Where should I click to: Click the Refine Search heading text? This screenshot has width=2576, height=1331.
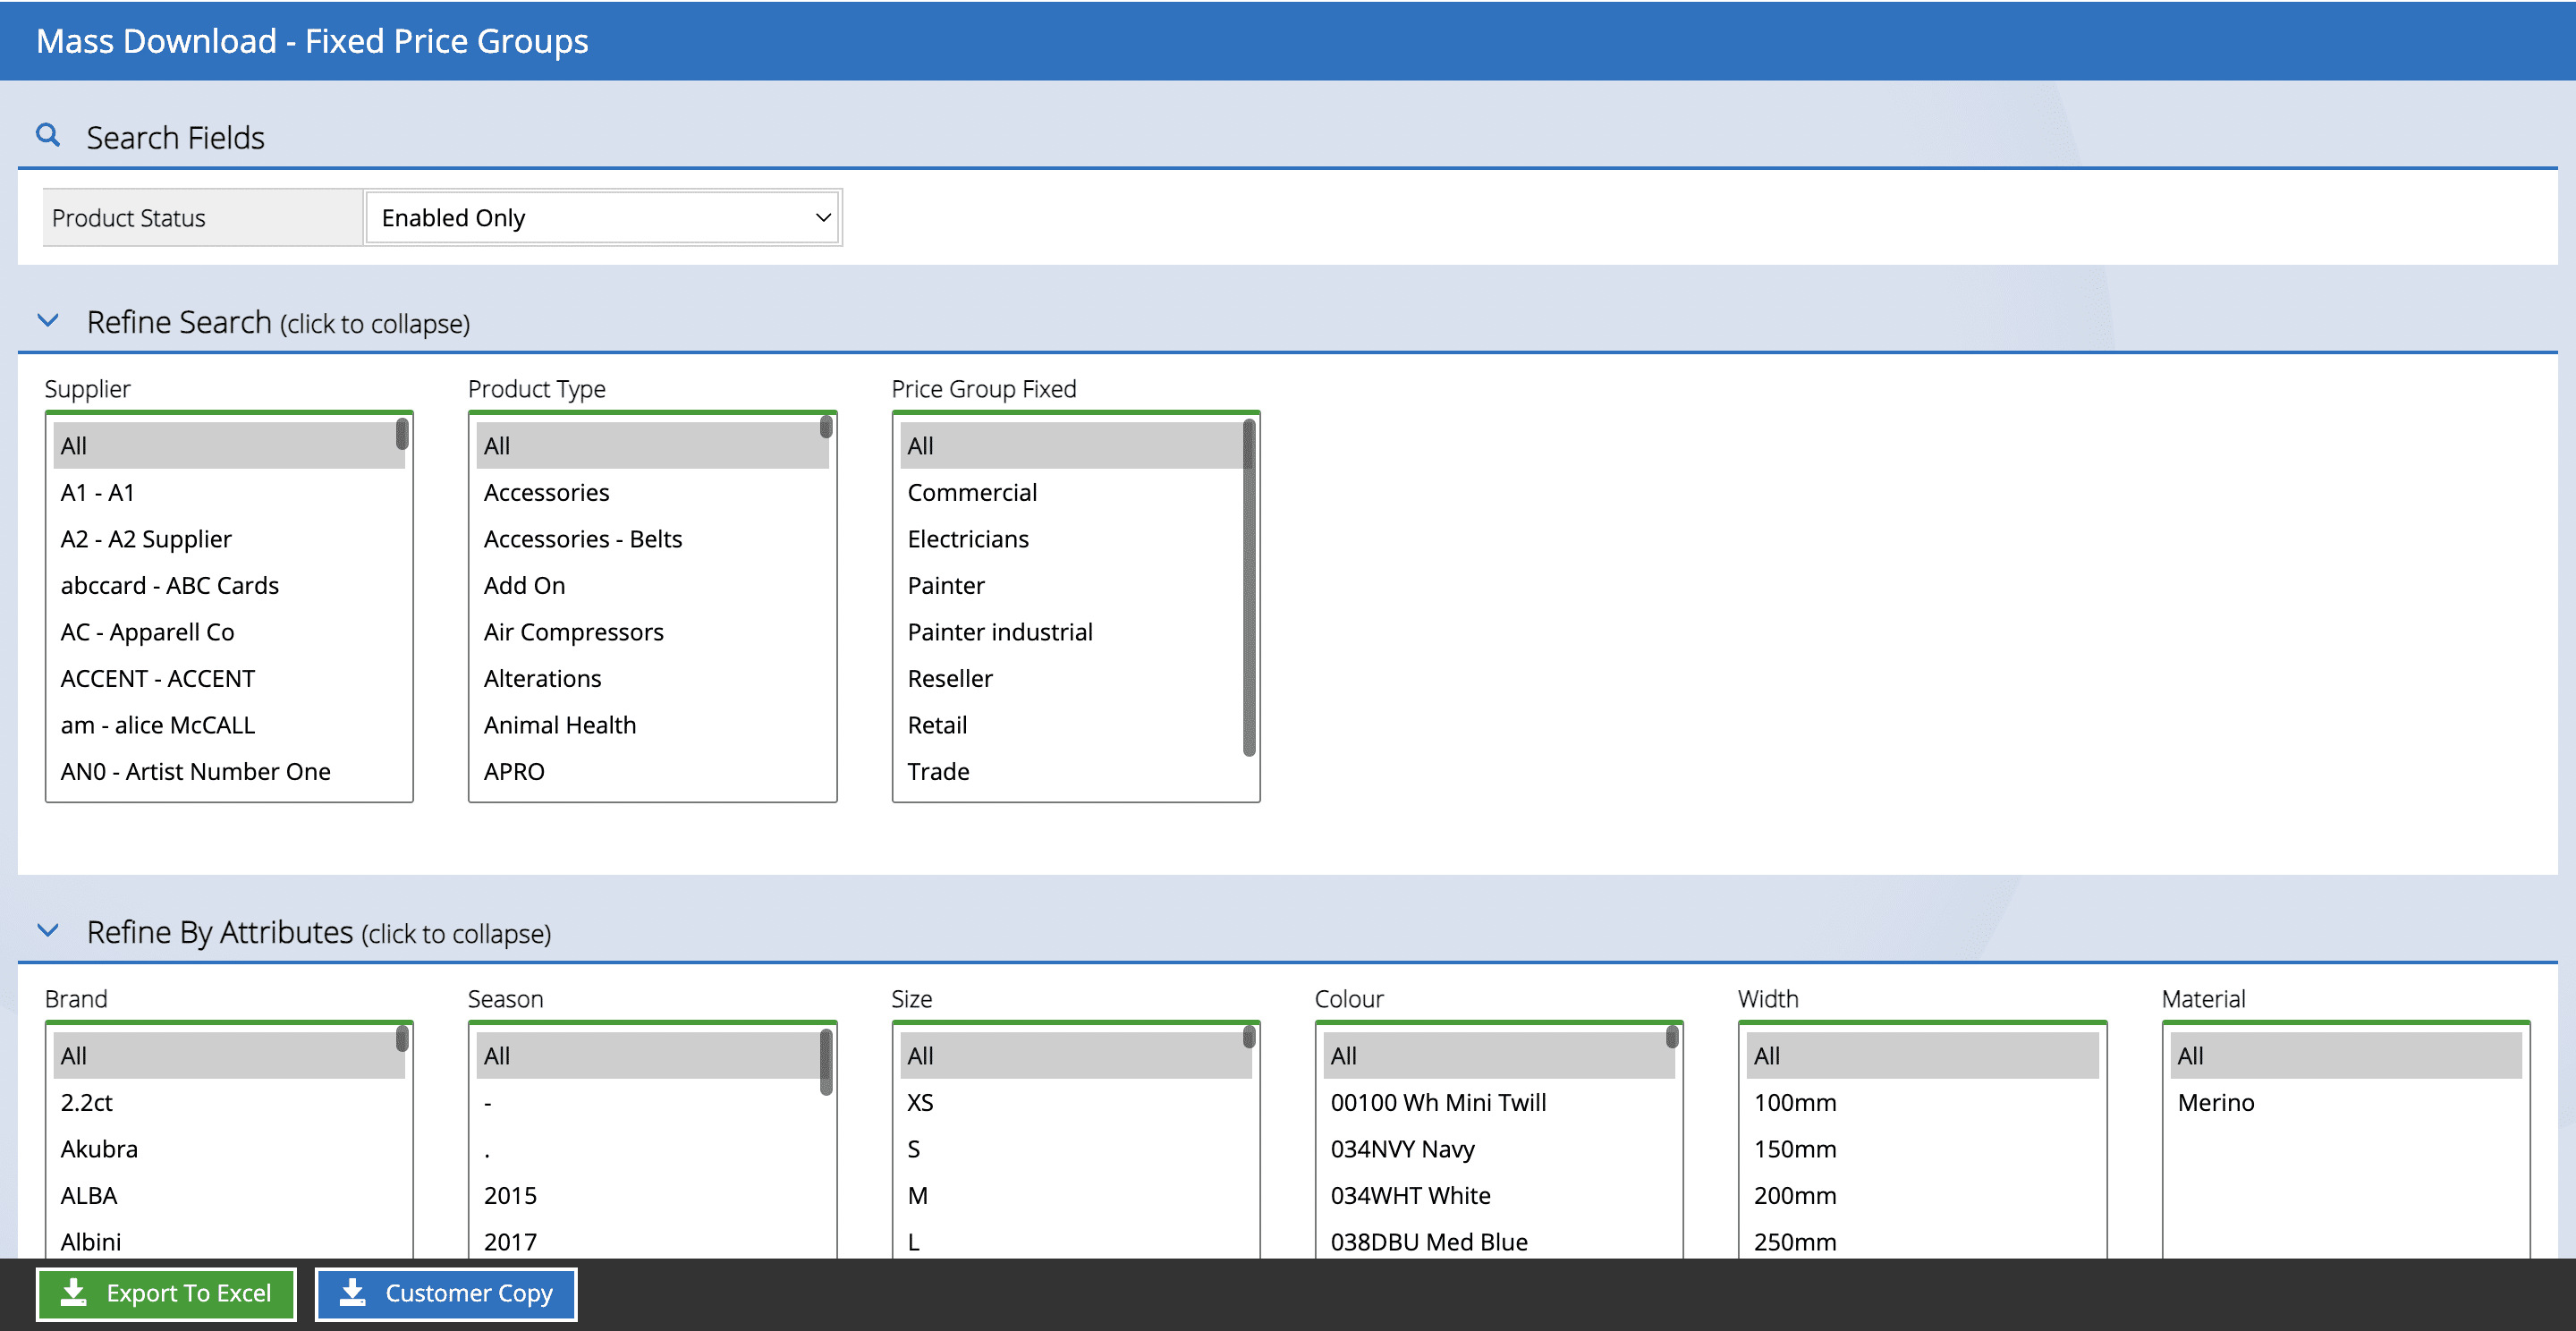tap(179, 322)
